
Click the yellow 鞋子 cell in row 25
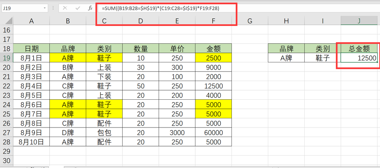(104, 114)
